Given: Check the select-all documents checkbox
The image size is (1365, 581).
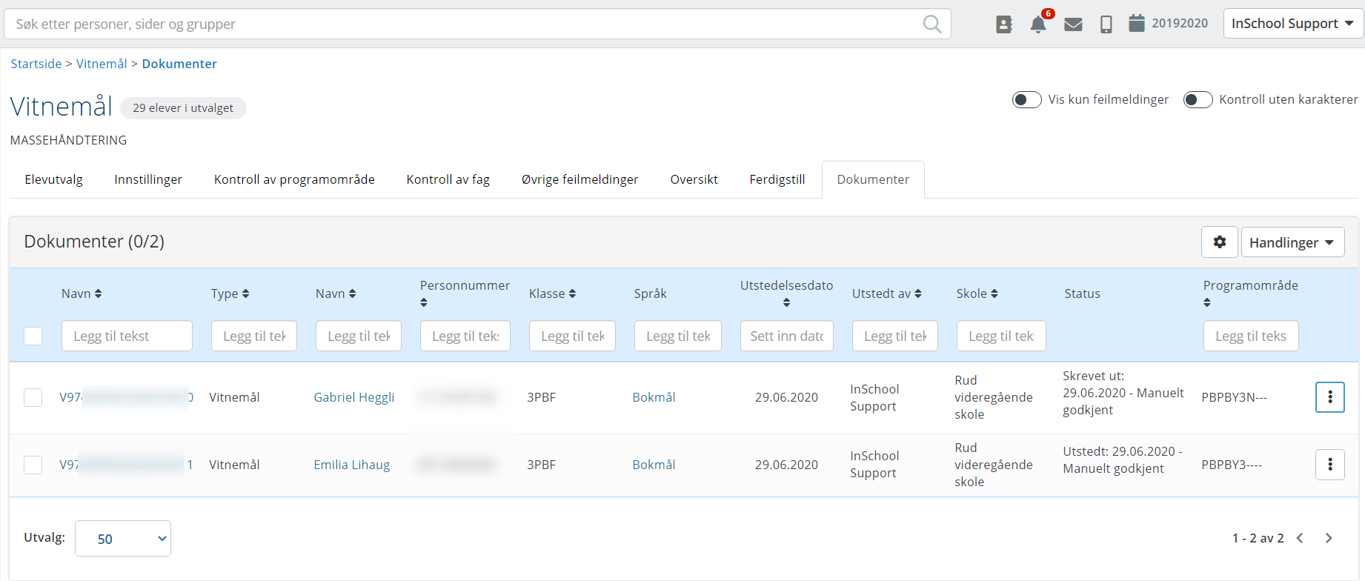Looking at the screenshot, I should pyautogui.click(x=33, y=336).
